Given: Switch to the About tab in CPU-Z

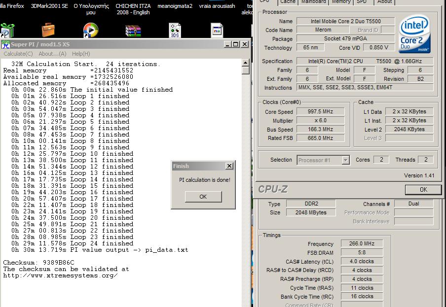Looking at the screenshot, I should click(384, 1).
